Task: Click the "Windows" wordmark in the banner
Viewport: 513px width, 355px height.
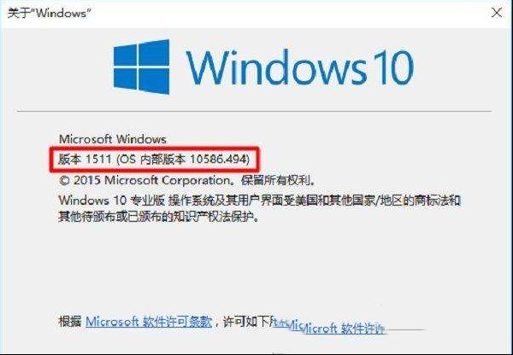Action: tap(276, 67)
